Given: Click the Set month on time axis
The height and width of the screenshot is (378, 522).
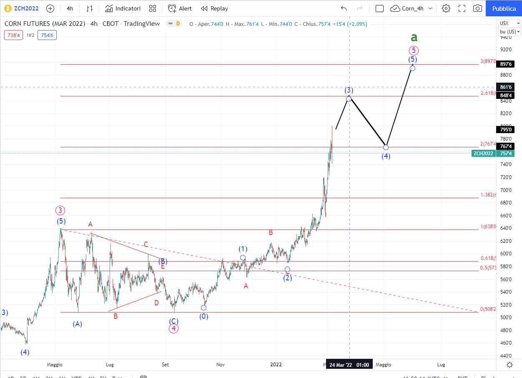Looking at the screenshot, I should 166,365.
